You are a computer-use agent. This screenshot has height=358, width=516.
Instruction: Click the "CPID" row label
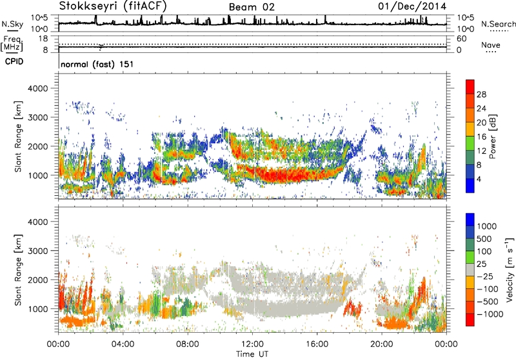tap(14, 61)
